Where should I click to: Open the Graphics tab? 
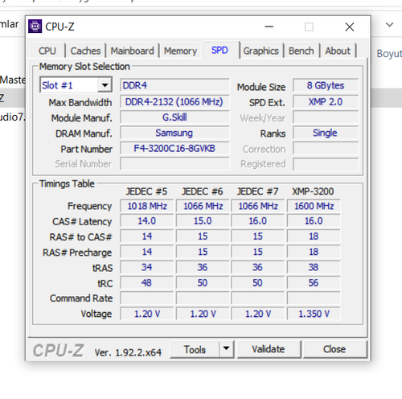pos(261,51)
